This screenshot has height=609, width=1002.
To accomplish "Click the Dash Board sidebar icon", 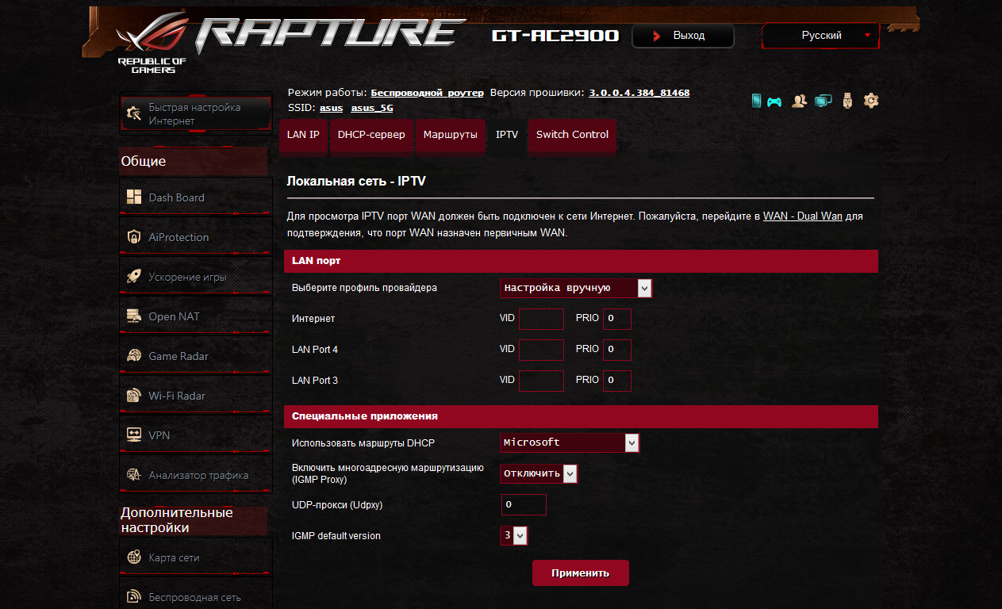I will tap(134, 197).
